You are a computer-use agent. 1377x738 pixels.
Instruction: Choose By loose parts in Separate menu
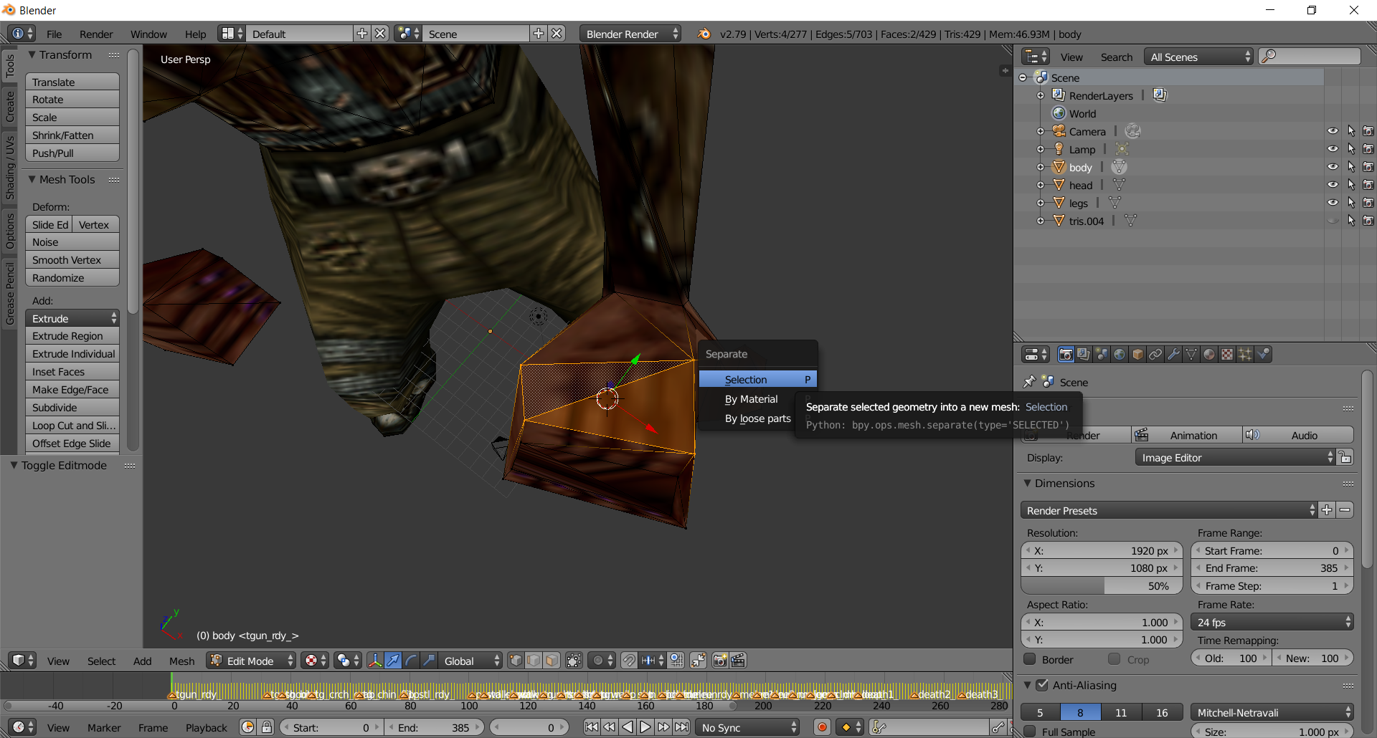click(x=757, y=418)
